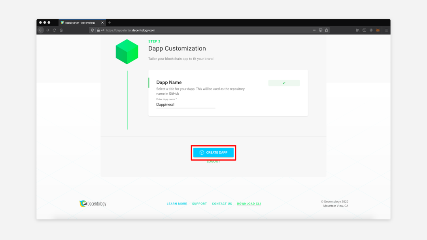
Task: Open the tracking protection shield icon
Action: [x=92, y=30]
